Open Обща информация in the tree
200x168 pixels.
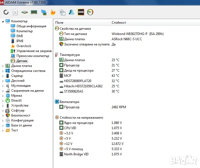tap(31, 26)
